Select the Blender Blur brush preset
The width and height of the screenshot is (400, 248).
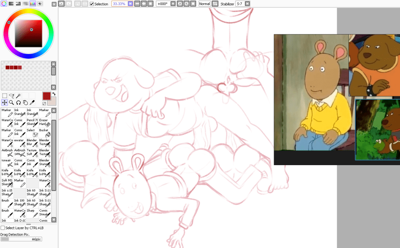[x=31, y=142]
